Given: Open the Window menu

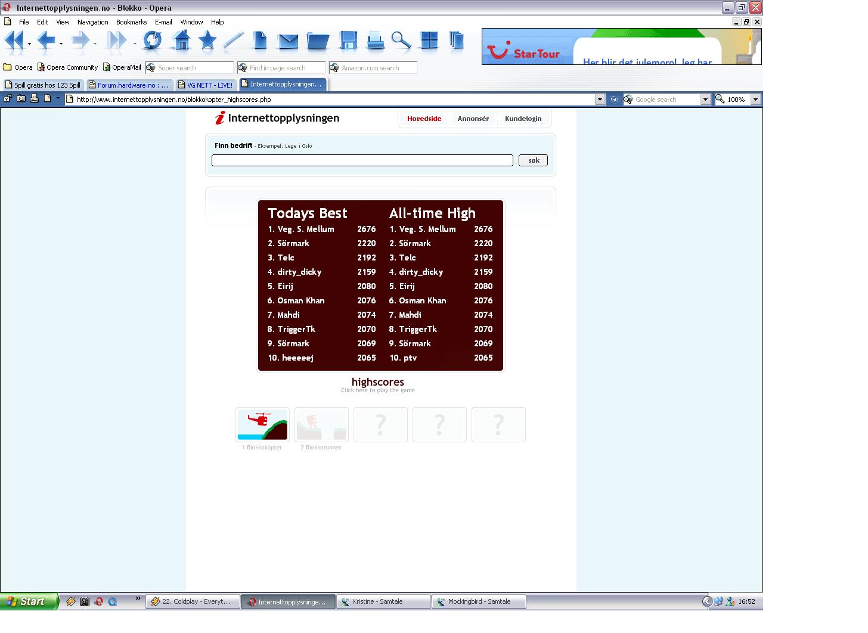Looking at the screenshot, I should point(191,22).
